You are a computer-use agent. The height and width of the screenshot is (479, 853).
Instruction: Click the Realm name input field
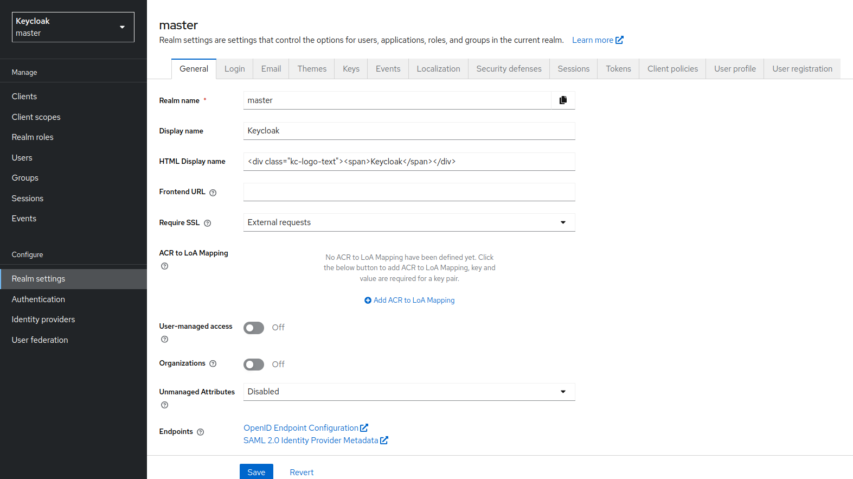coord(397,100)
